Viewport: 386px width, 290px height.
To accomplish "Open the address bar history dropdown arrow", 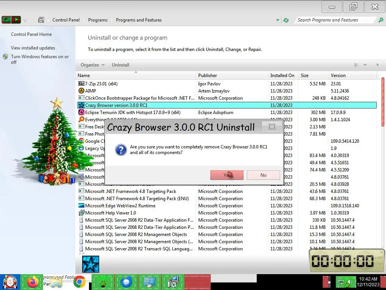I will pyautogui.click(x=278, y=20).
